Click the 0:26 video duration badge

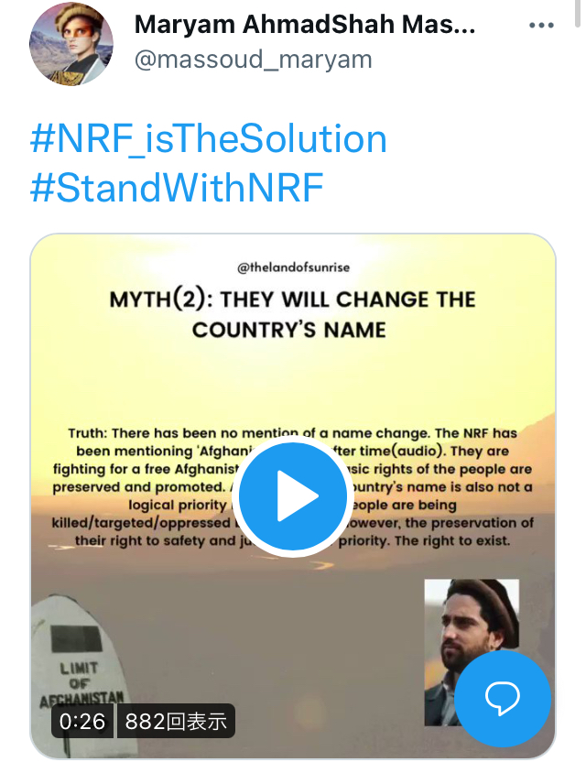[x=82, y=721]
